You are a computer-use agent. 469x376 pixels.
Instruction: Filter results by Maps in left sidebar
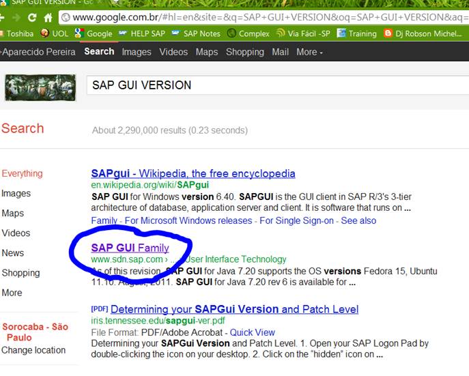click(13, 214)
